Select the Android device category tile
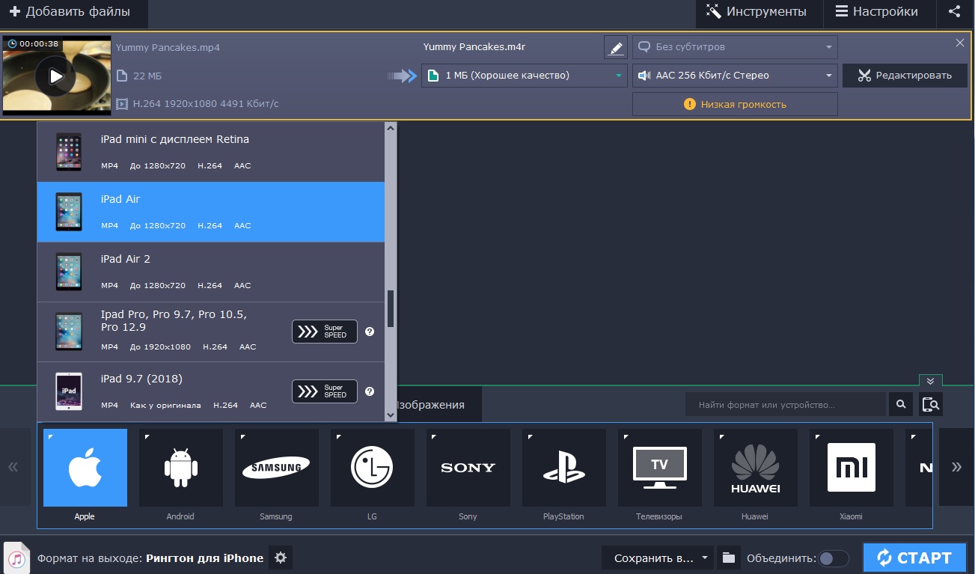 tap(180, 468)
